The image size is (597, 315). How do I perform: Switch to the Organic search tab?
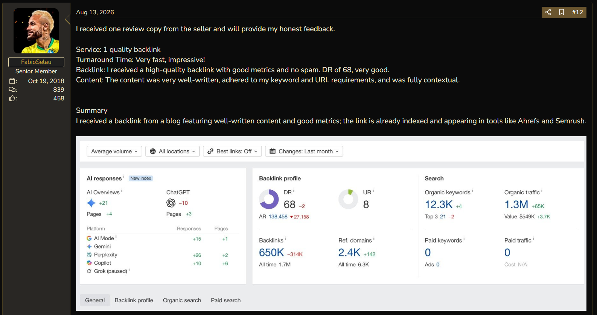click(x=182, y=300)
